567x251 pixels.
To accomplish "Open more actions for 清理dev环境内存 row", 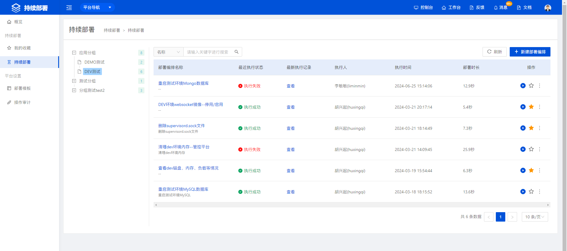I will (540, 149).
